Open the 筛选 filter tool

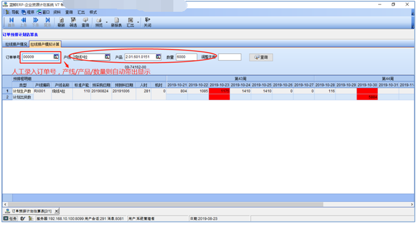pyautogui.click(x=73, y=22)
